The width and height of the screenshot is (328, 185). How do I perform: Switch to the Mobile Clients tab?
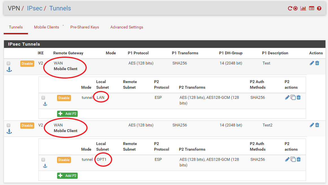coord(46,27)
